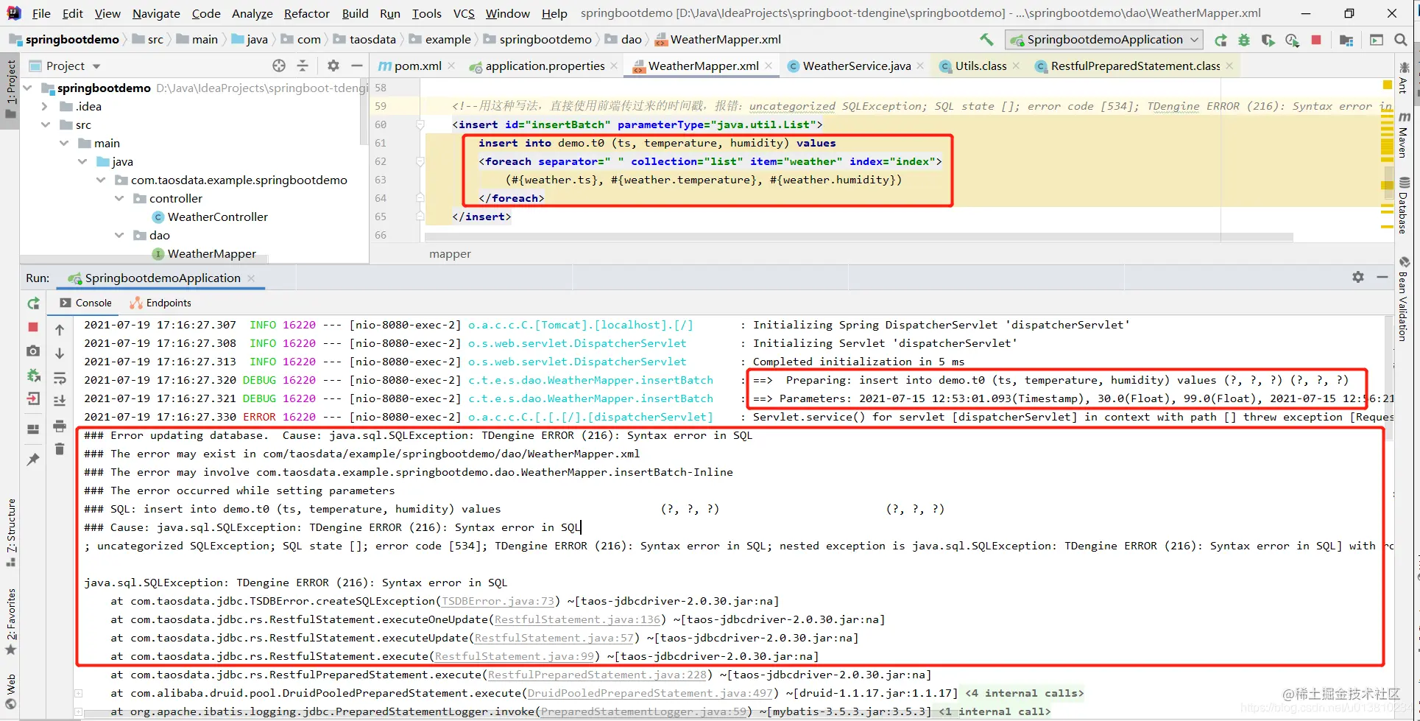
Task: Open the Refactor menu
Action: click(x=306, y=13)
